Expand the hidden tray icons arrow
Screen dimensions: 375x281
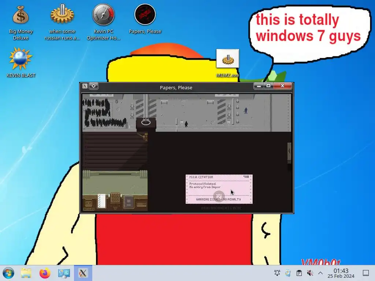coord(320,273)
